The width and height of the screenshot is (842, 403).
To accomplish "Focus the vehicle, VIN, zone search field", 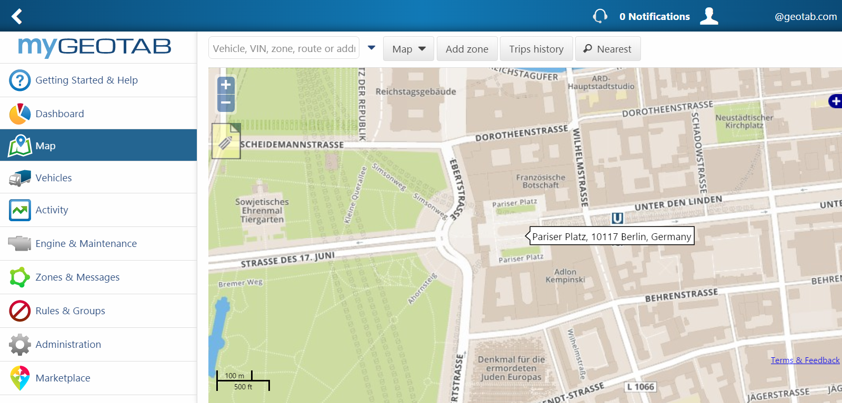I will 284,48.
